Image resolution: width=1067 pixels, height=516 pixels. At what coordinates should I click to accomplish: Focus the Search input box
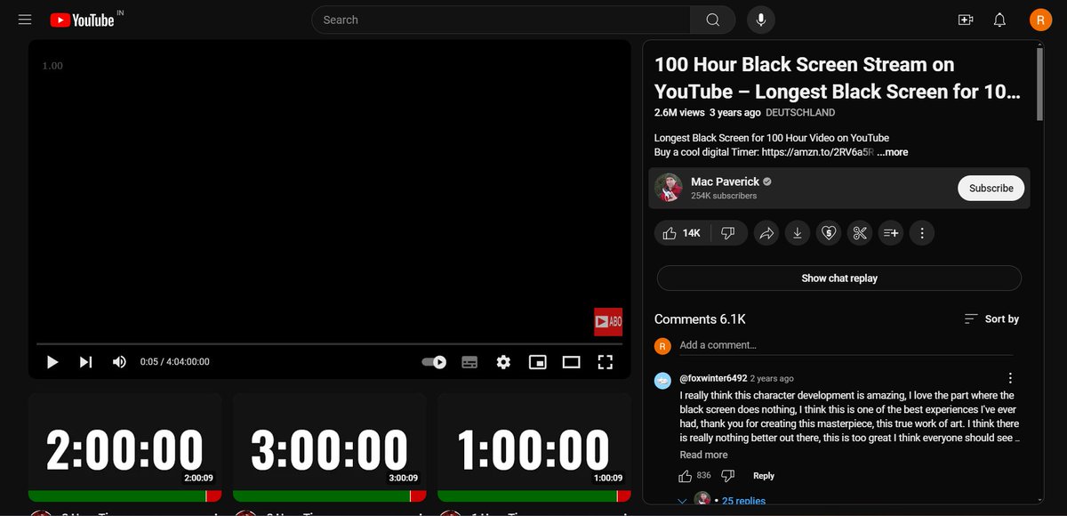(501, 20)
